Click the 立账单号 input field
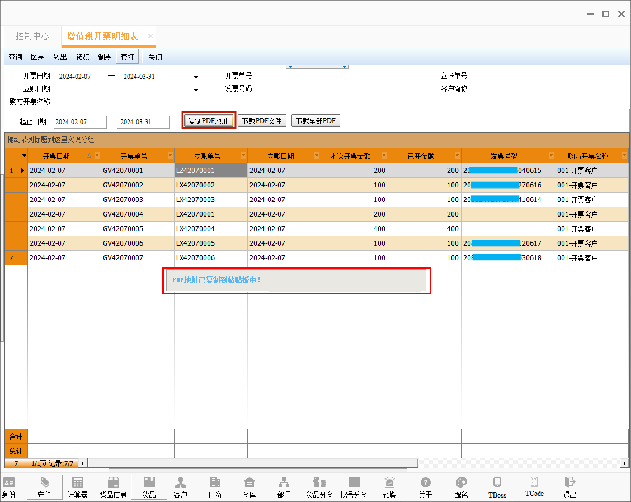This screenshot has width=631, height=502. click(x=528, y=77)
